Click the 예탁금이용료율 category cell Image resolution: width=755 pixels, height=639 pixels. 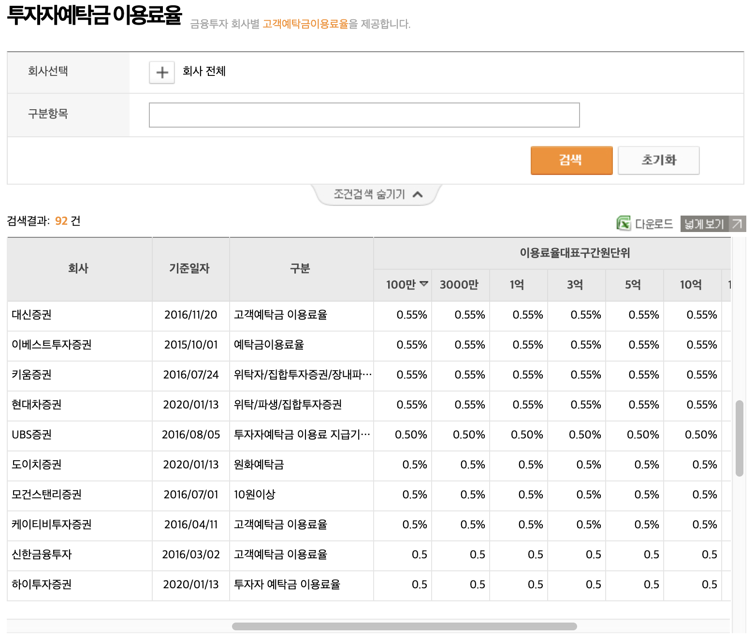(302, 345)
